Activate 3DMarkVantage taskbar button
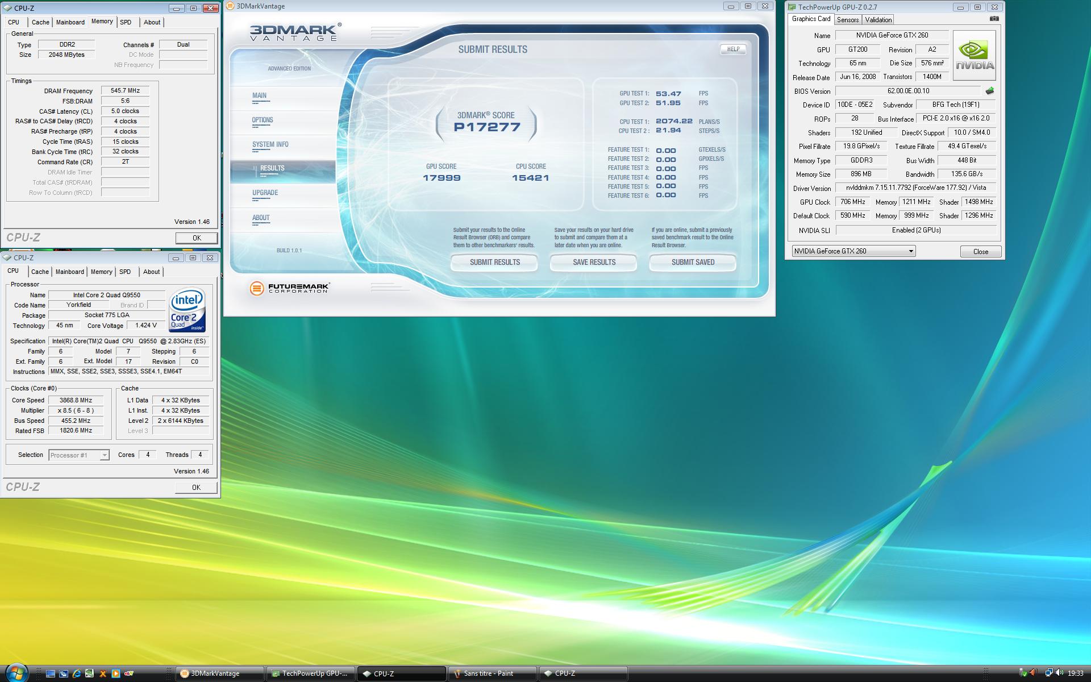This screenshot has width=1091, height=682. coord(220,673)
